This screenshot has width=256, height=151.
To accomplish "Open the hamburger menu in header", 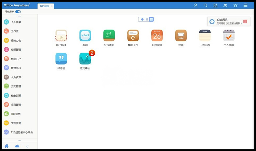I will click(x=245, y=5).
